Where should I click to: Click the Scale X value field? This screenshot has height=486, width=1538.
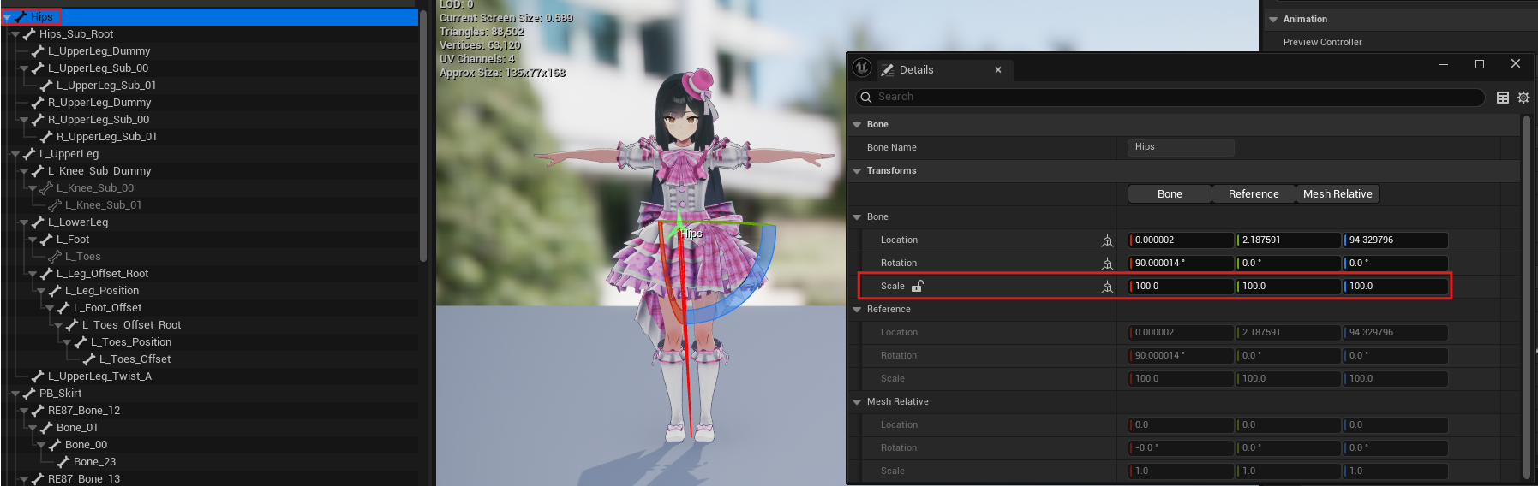coord(1182,287)
